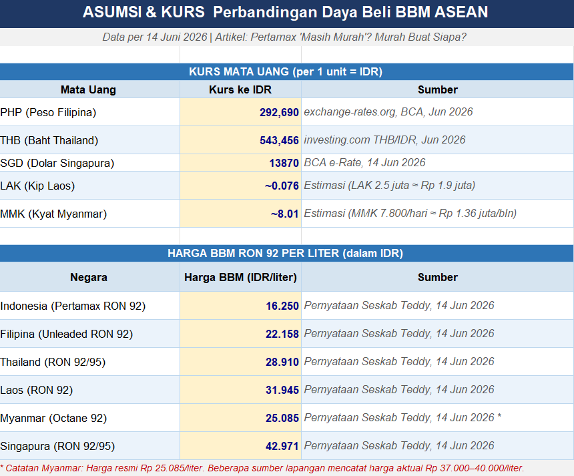574x476 pixels.
Task: Select the 'SGD (Dolar Singapura)' cell
Action: point(89,163)
